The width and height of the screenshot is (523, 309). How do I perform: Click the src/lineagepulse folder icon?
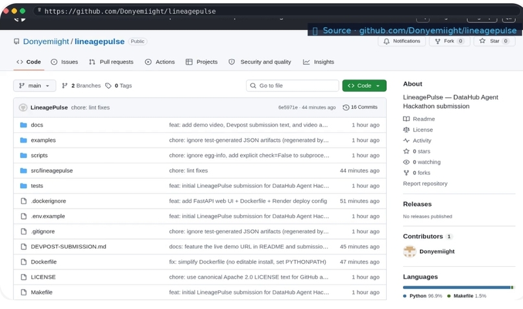point(23,170)
